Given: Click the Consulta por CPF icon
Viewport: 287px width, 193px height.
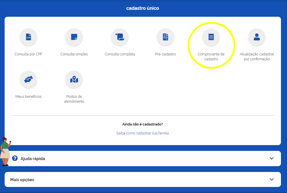Looking at the screenshot, I should [x=28, y=37].
